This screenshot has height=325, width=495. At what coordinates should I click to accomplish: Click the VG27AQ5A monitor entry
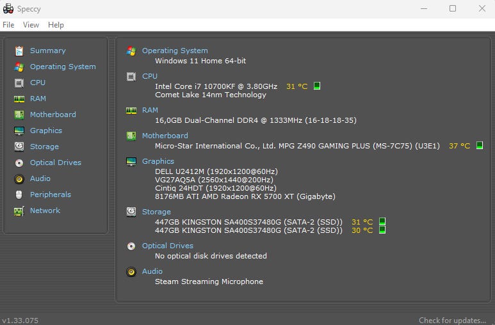[x=214, y=180]
